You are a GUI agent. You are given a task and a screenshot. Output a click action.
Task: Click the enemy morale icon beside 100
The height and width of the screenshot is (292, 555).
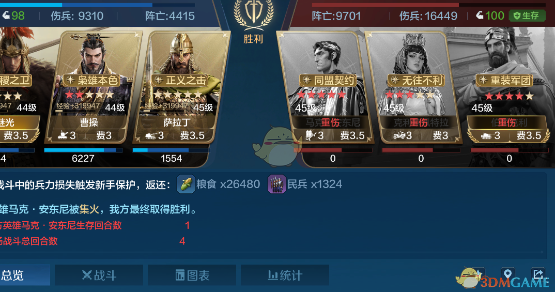480,16
